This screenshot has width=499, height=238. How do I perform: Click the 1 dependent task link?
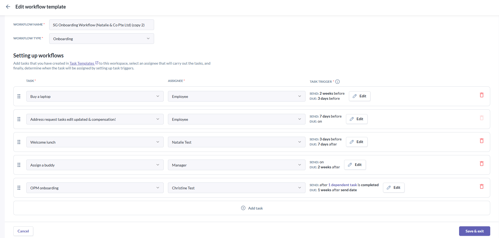[x=343, y=185]
